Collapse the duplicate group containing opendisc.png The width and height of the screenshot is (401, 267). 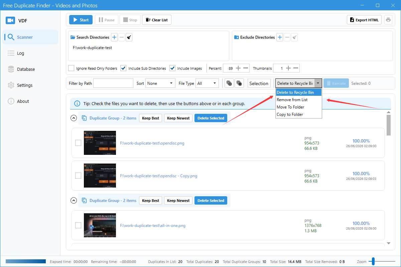(x=74, y=118)
